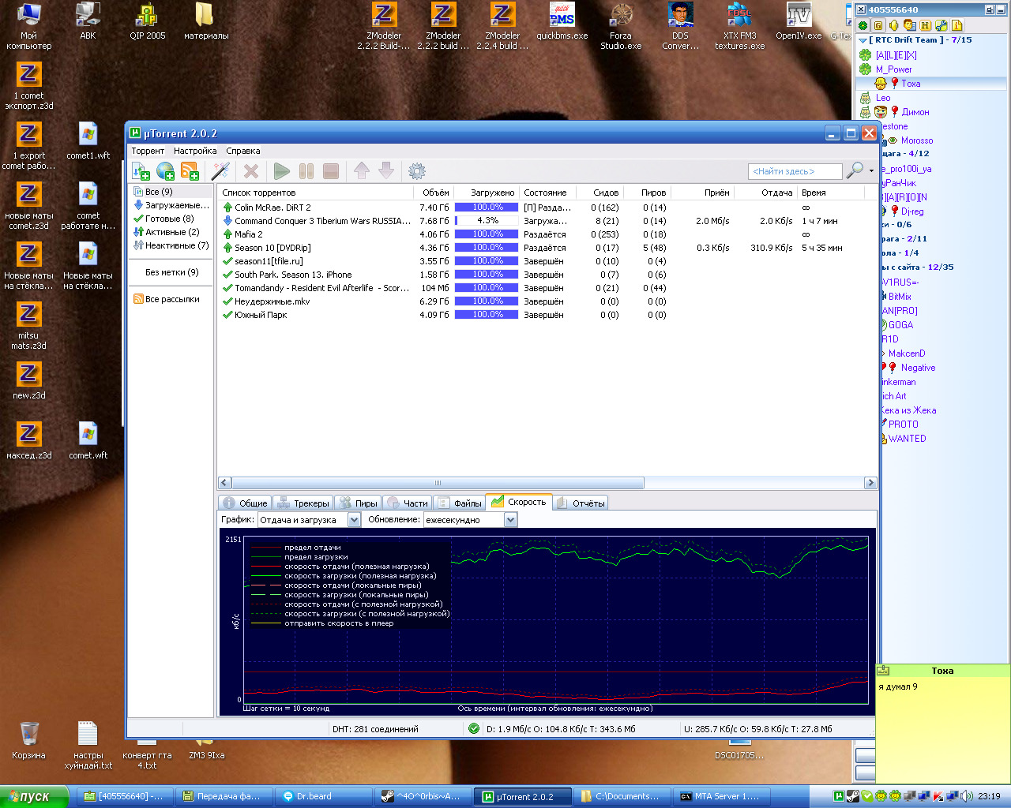Switch to the Пиры tab
Viewport: 1011px width, 808px height.
click(x=358, y=503)
